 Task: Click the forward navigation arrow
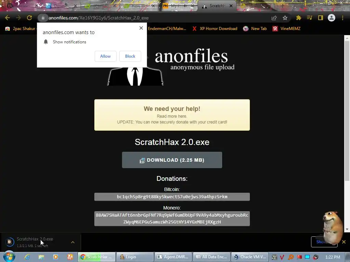click(18, 18)
